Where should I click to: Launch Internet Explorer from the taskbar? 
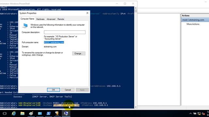(x=14, y=113)
